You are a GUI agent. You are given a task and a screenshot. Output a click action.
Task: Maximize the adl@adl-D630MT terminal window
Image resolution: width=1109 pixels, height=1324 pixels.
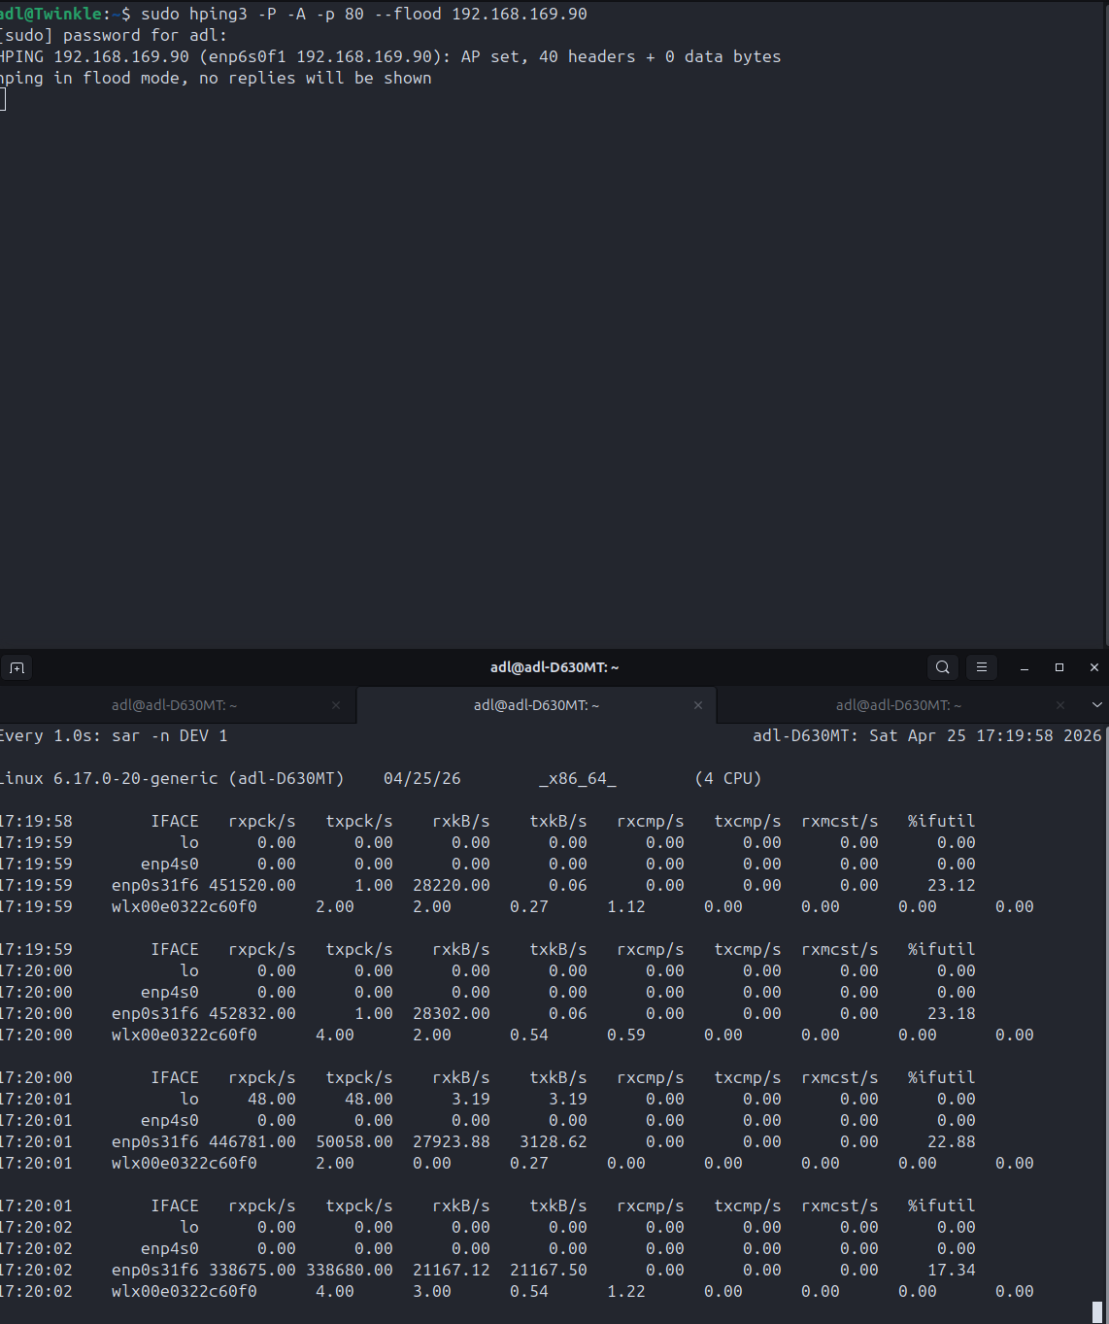tap(1059, 667)
